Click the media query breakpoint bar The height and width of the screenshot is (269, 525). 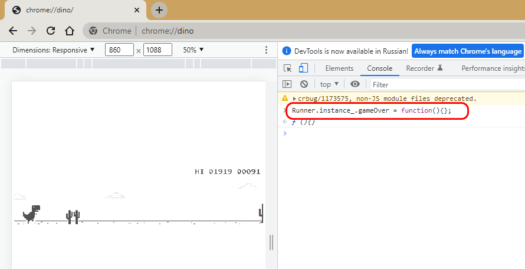coord(139,63)
